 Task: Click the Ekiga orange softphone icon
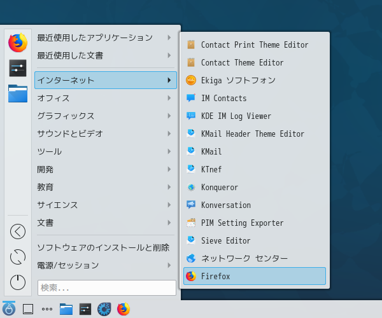191,80
